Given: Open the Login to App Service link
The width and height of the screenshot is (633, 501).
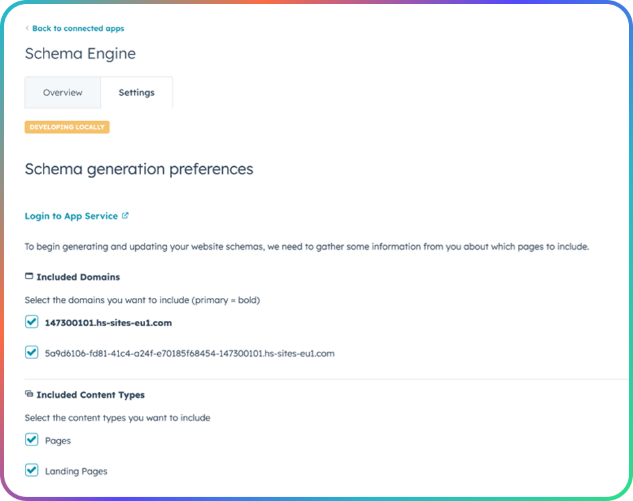Looking at the screenshot, I should 72,216.
